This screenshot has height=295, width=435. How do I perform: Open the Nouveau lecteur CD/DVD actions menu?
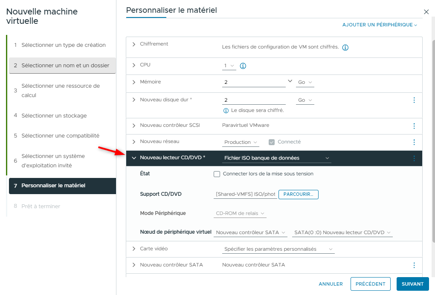point(414,158)
